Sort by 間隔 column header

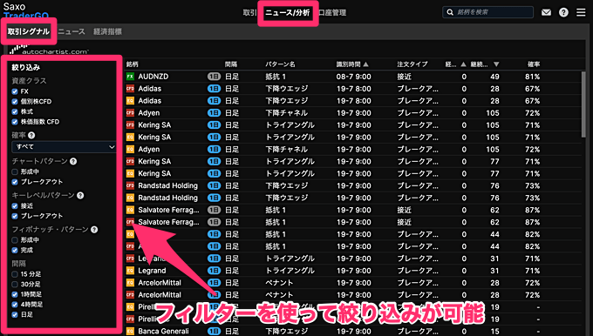(x=231, y=64)
